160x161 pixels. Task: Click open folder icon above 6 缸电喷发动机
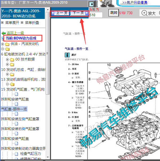(7, 49)
